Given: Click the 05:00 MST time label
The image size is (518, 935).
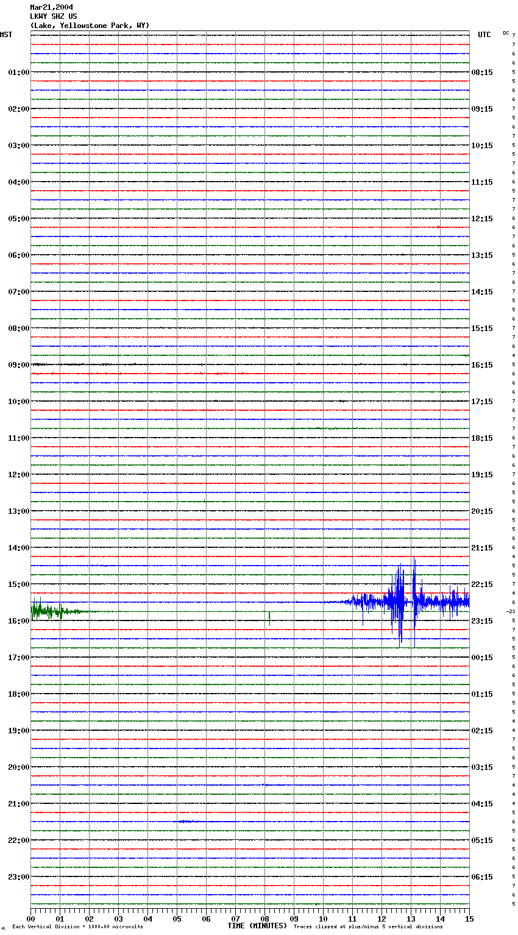Looking at the screenshot, I should pos(19,219).
